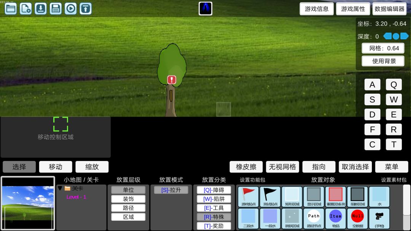Click the 取消选择 deselect button

point(355,167)
